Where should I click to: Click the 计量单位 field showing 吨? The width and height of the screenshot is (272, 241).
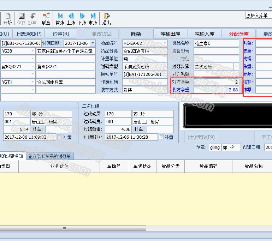[x=145, y=59]
